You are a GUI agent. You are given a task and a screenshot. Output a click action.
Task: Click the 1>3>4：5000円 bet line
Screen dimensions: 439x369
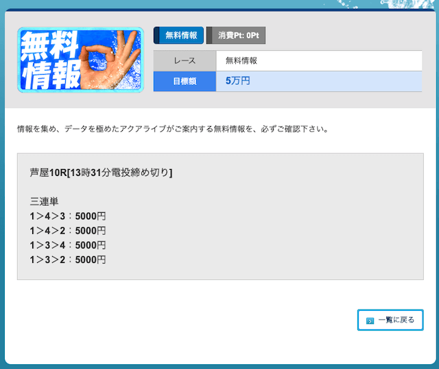tap(68, 245)
